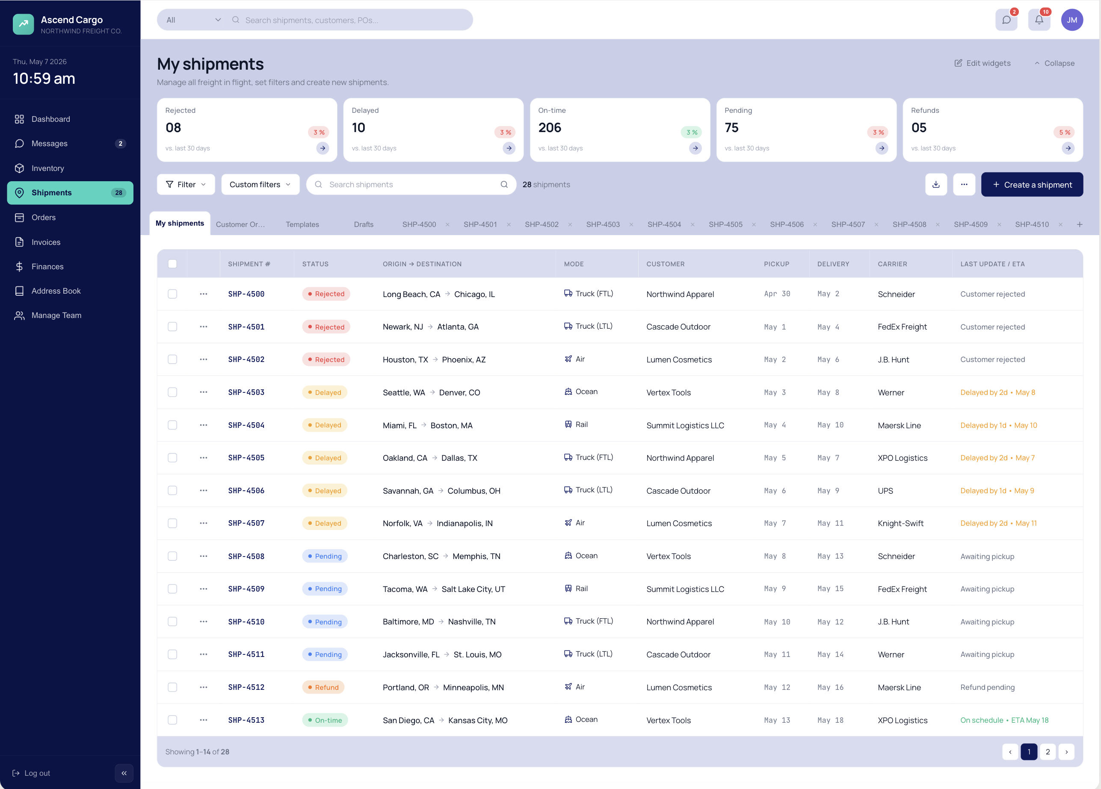
Task: Open the All scope dropdown in top search
Action: pos(193,20)
